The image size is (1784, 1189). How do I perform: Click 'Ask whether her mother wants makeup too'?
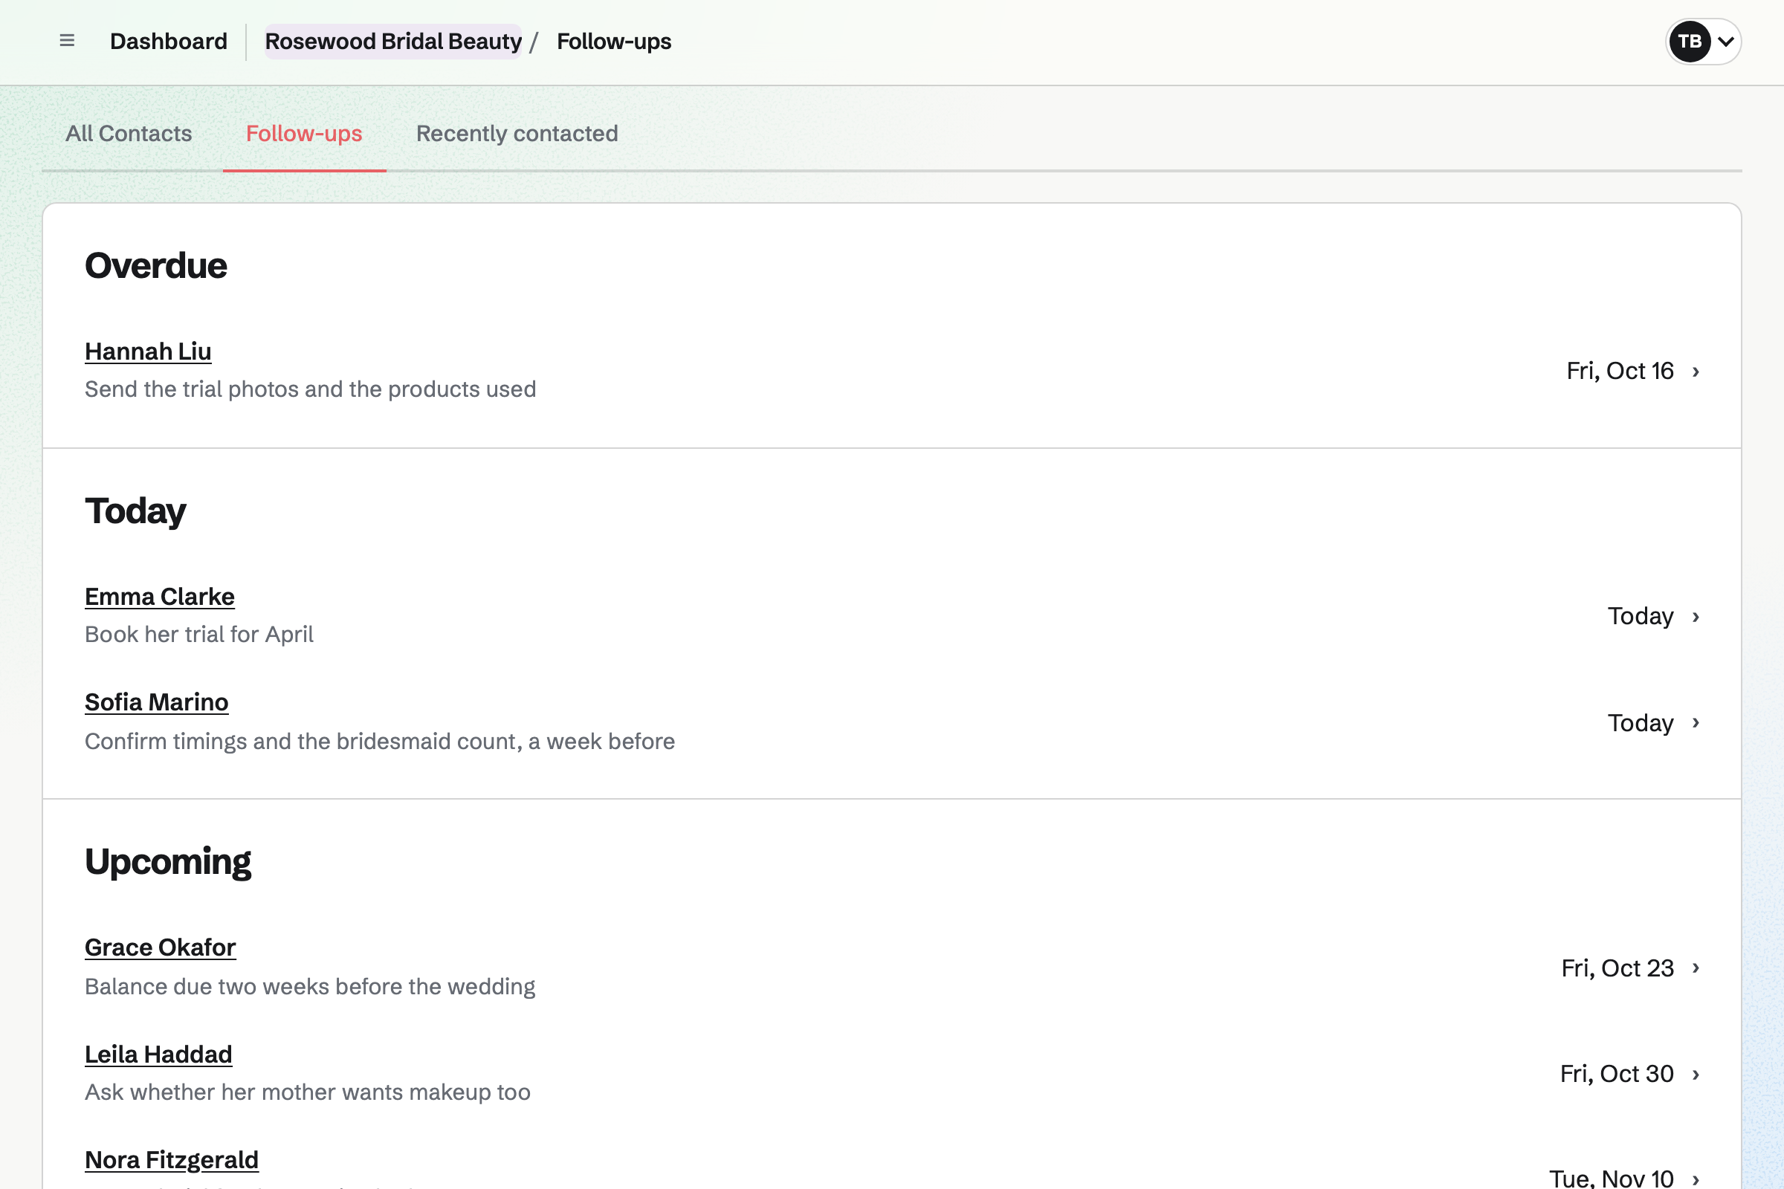click(307, 1092)
